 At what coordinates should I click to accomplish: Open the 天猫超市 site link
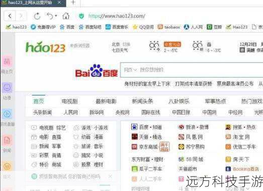point(188,169)
